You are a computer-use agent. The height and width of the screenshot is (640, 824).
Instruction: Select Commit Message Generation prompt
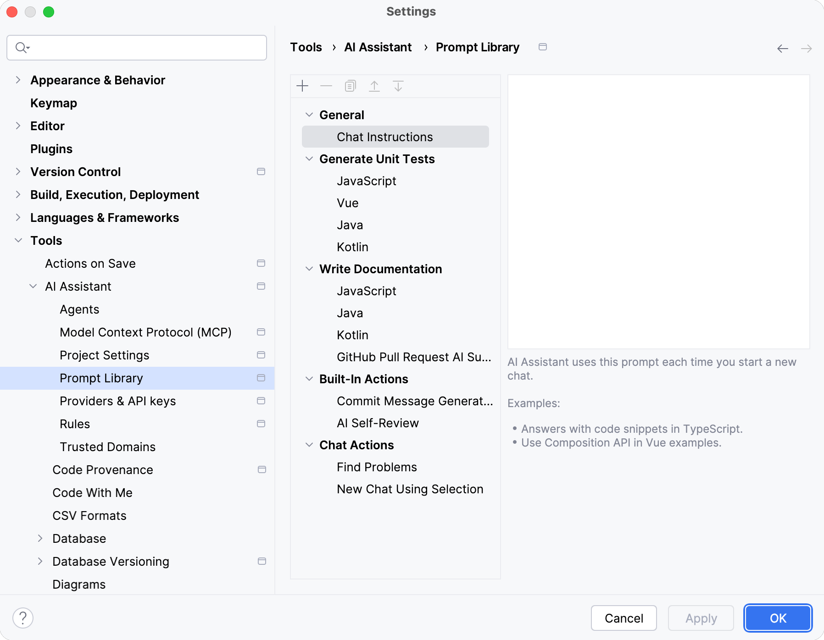click(414, 401)
